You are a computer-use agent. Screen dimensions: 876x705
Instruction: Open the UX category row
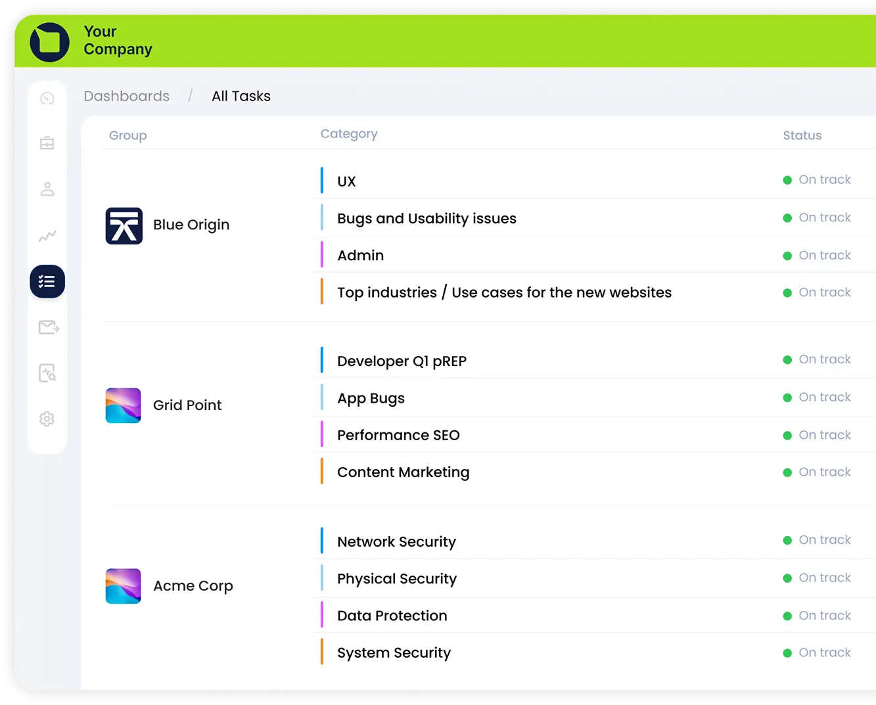tap(346, 181)
